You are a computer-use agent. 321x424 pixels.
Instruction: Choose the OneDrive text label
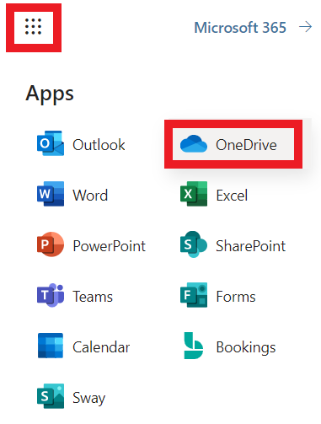(x=246, y=145)
